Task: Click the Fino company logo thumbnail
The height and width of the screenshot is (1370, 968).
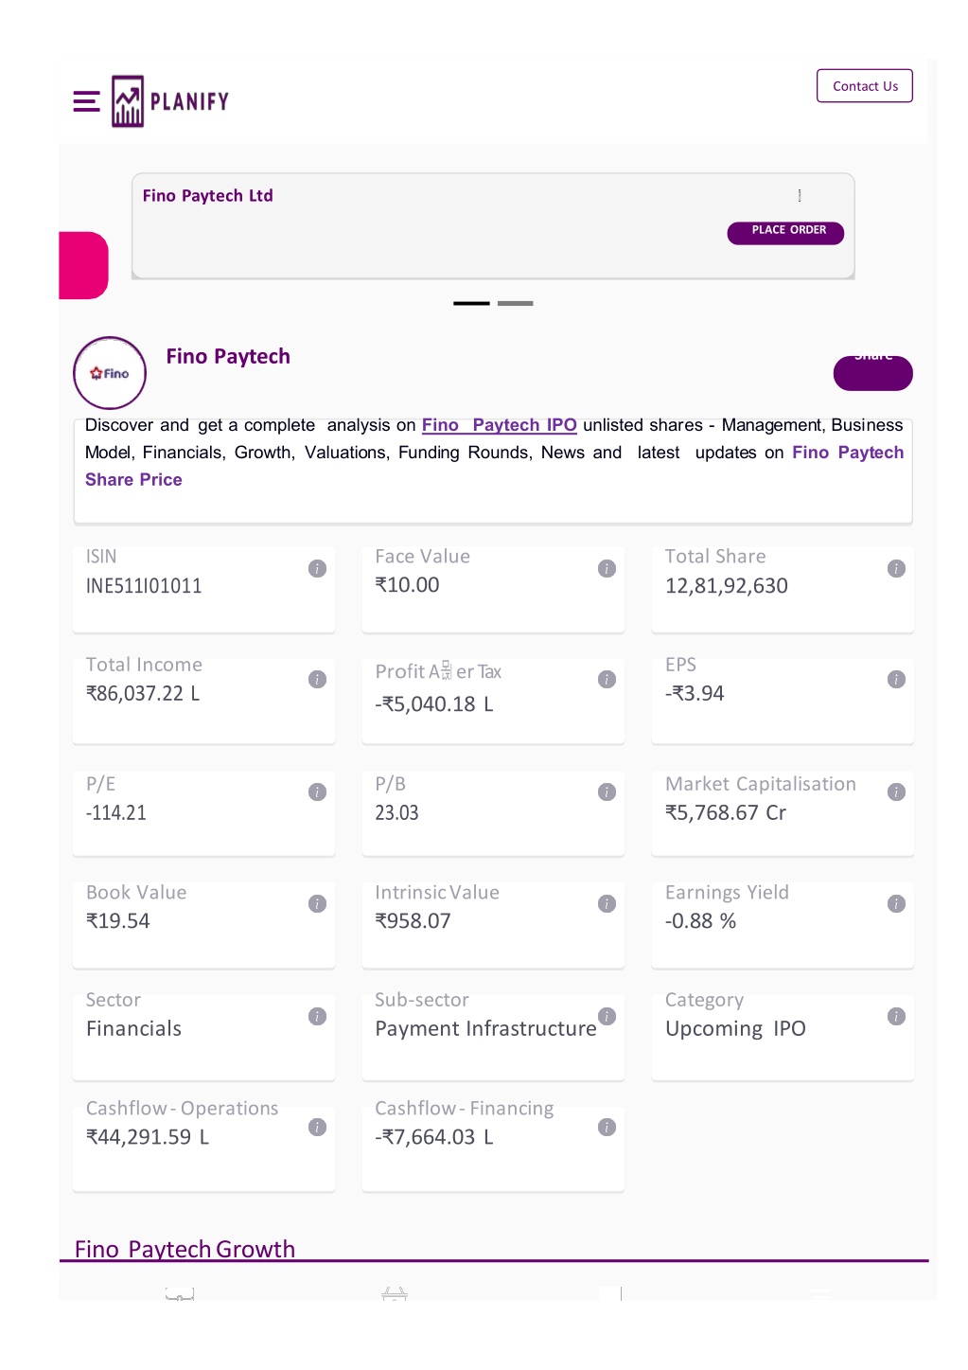Action: tap(110, 373)
